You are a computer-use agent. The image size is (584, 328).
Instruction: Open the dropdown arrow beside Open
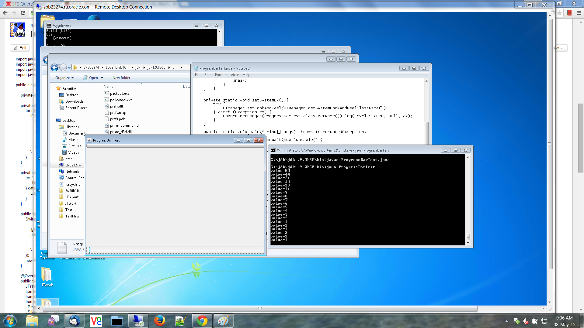pos(102,78)
